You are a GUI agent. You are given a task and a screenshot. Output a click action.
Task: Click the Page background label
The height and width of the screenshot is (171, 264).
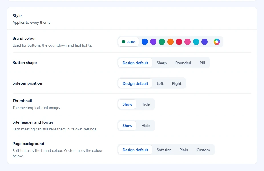click(x=28, y=144)
